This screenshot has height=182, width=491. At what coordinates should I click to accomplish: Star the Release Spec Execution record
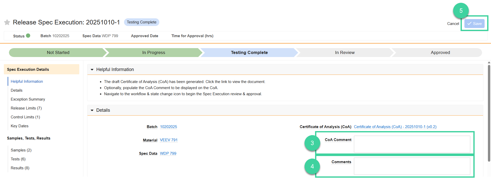pos(7,22)
